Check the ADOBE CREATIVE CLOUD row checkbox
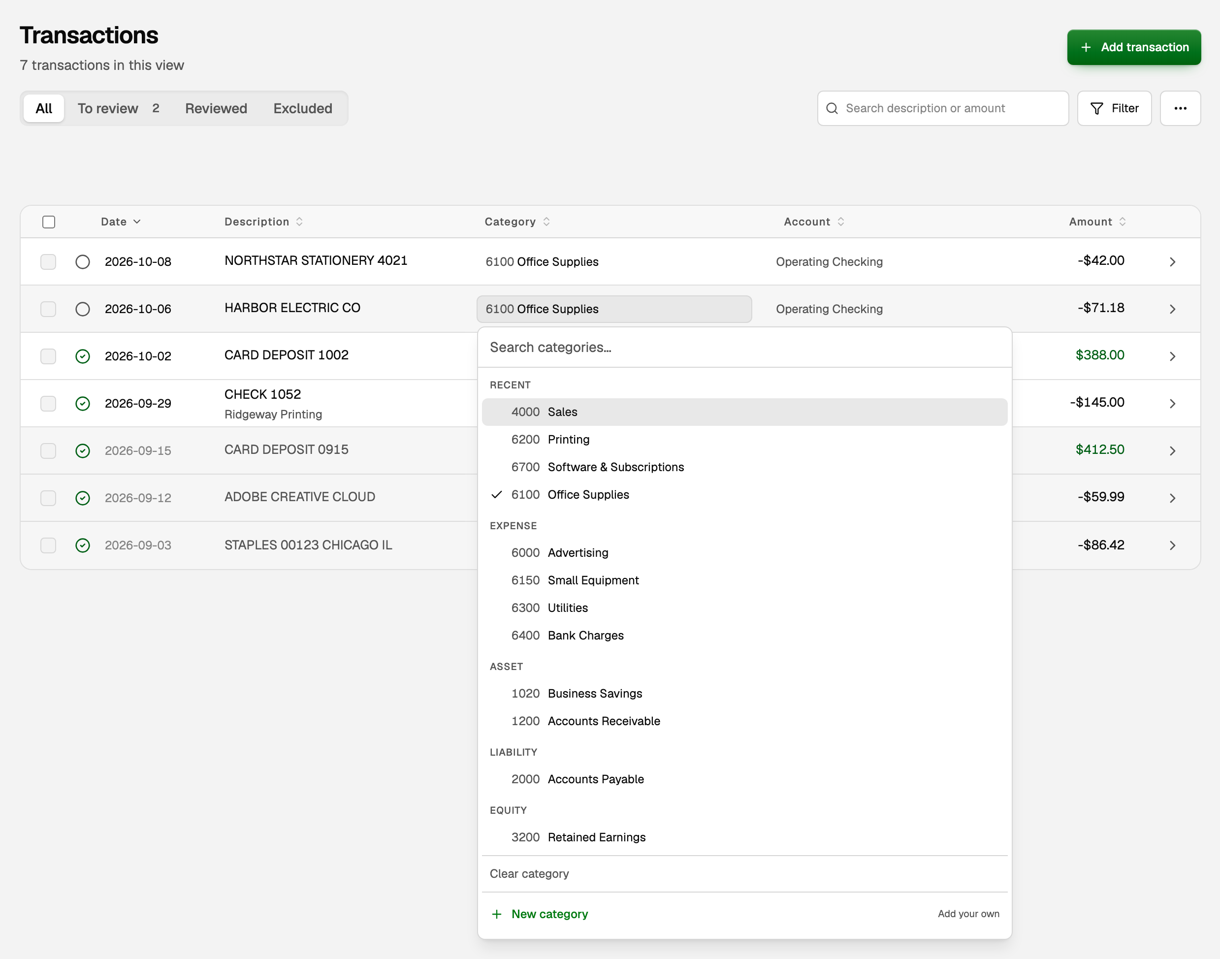Viewport: 1220px width, 959px height. pyautogui.click(x=48, y=497)
